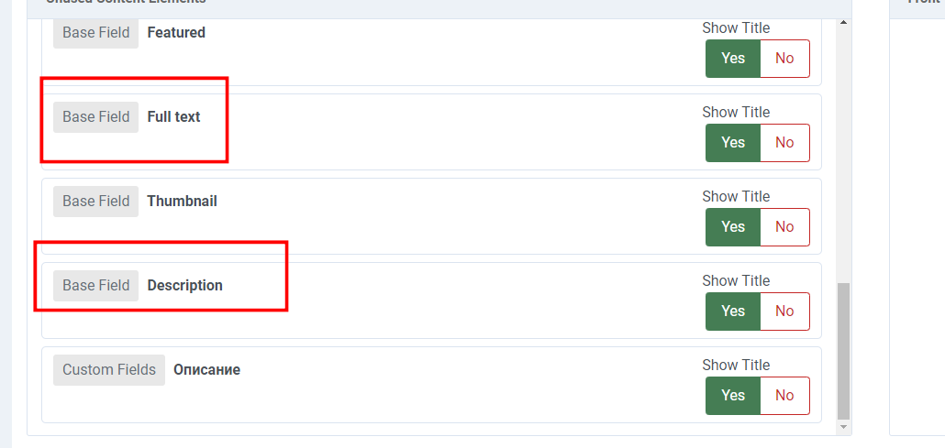Select the Описание custom field label
This screenshot has height=448, width=945.
click(206, 370)
